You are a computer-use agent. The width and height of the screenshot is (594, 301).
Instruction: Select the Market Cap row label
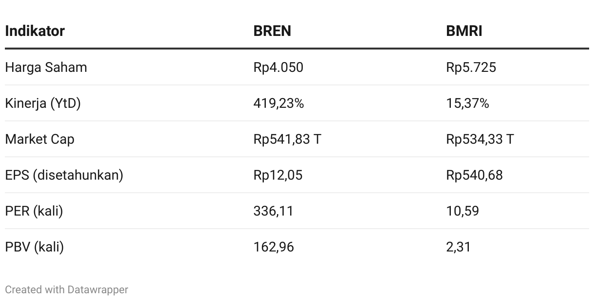pos(39,139)
